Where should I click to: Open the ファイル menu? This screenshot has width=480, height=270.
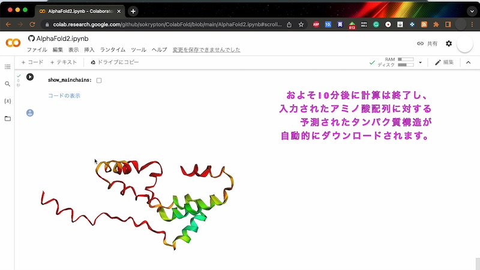[x=37, y=50]
